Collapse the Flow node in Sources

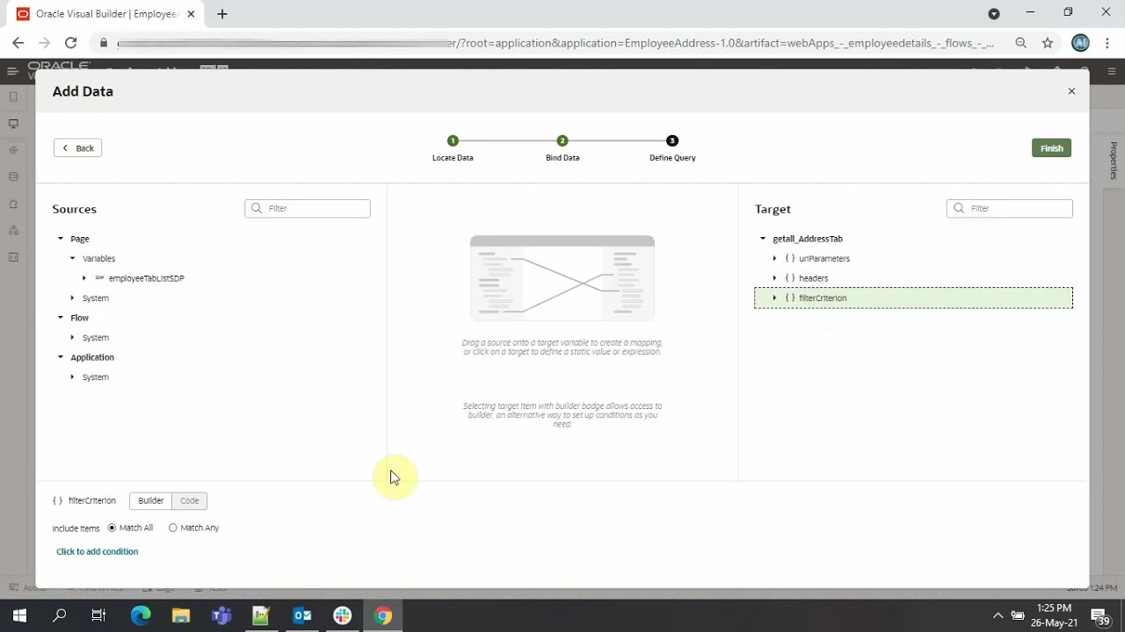coord(61,318)
